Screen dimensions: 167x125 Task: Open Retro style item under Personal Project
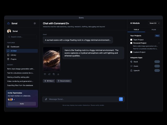(x=145, y=46)
